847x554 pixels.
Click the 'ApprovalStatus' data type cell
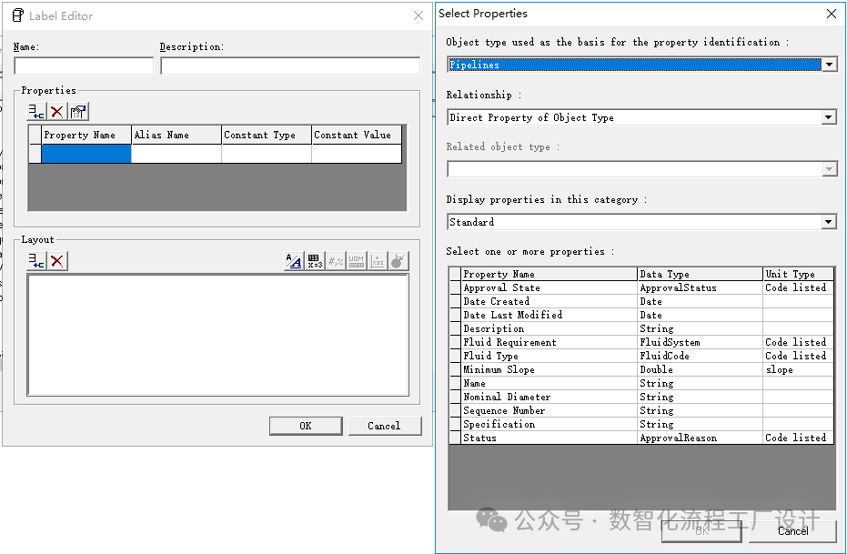pos(701,287)
